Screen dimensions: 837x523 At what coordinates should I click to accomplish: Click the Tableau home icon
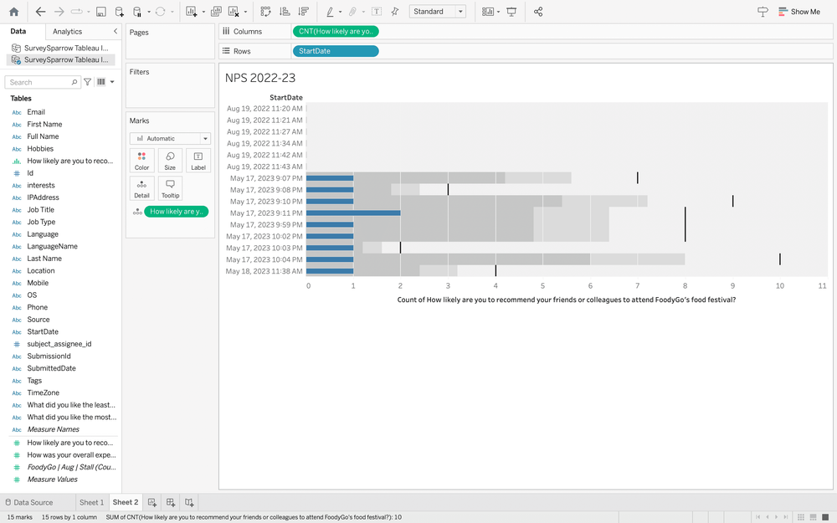13,12
